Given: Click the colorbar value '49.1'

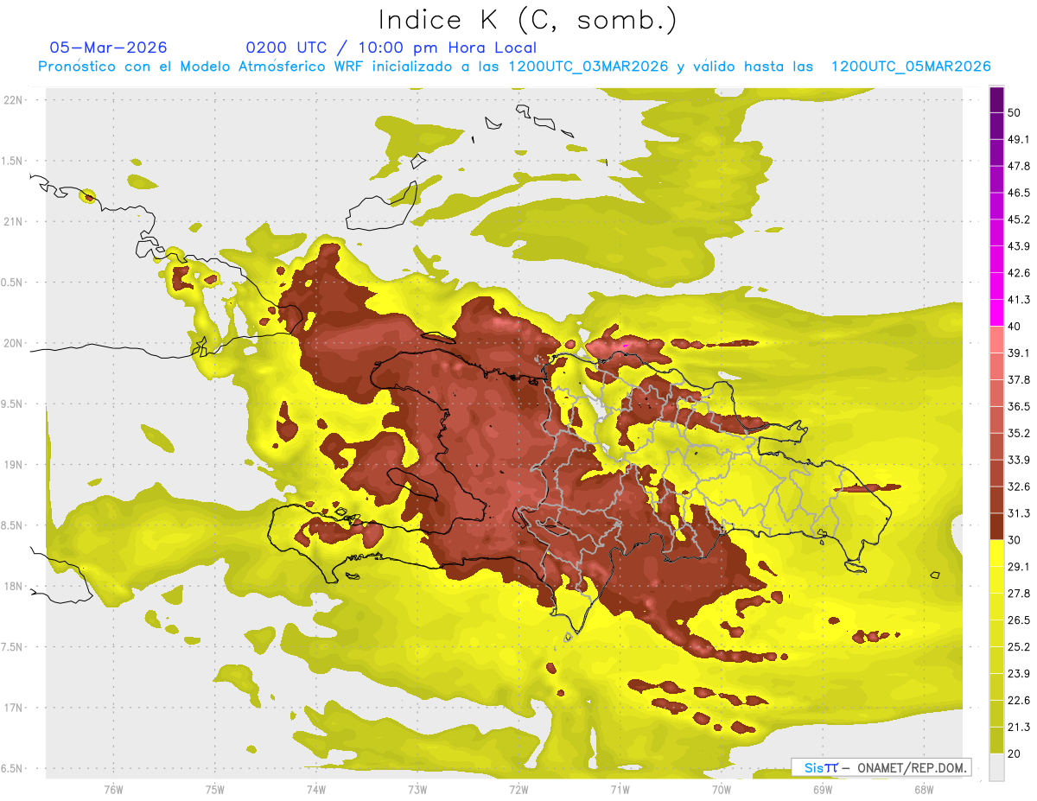Looking at the screenshot, I should (1019, 139).
